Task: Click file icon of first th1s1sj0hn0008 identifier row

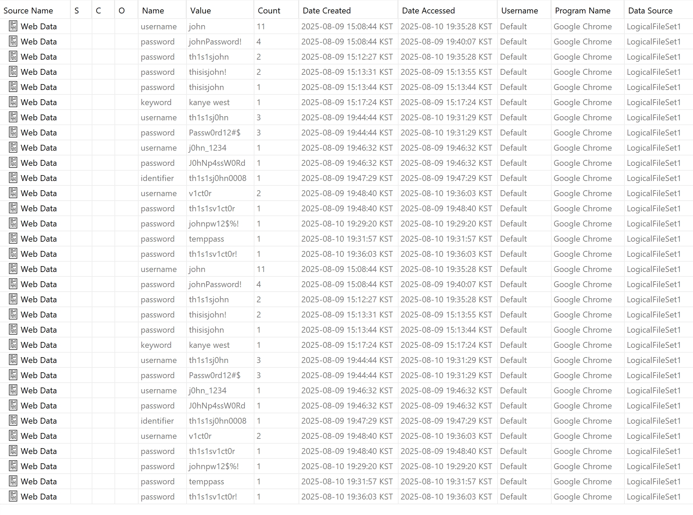Action: point(13,178)
